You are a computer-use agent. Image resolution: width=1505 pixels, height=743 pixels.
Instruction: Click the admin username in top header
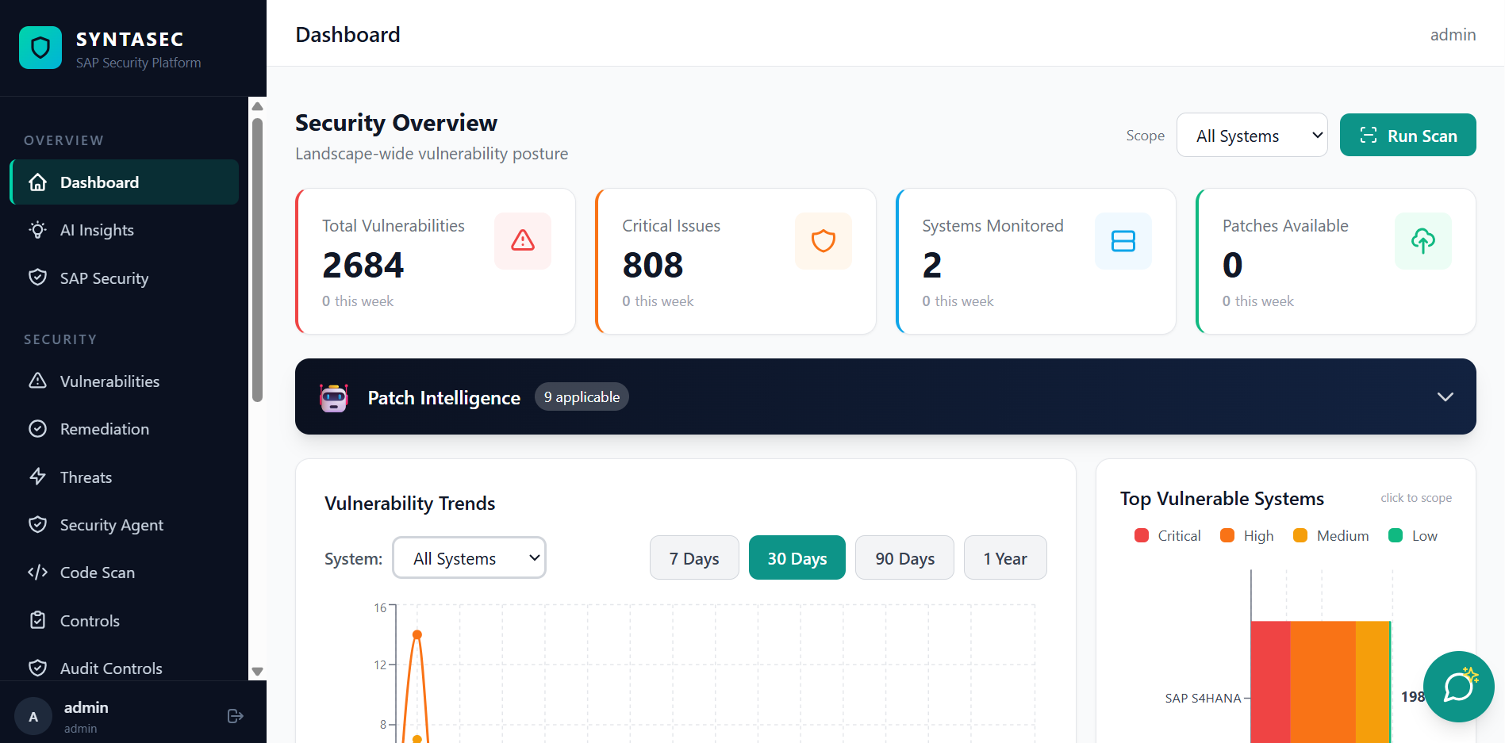(1453, 35)
